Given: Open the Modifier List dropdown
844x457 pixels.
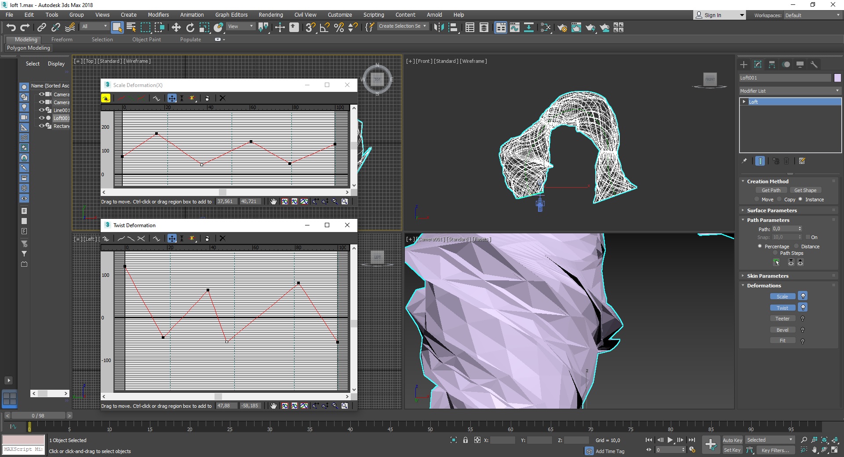Looking at the screenshot, I should click(x=790, y=91).
